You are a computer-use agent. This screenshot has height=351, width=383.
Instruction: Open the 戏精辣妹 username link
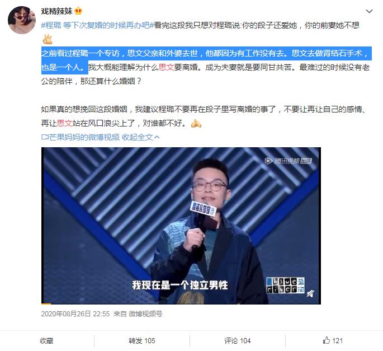[x=56, y=11]
